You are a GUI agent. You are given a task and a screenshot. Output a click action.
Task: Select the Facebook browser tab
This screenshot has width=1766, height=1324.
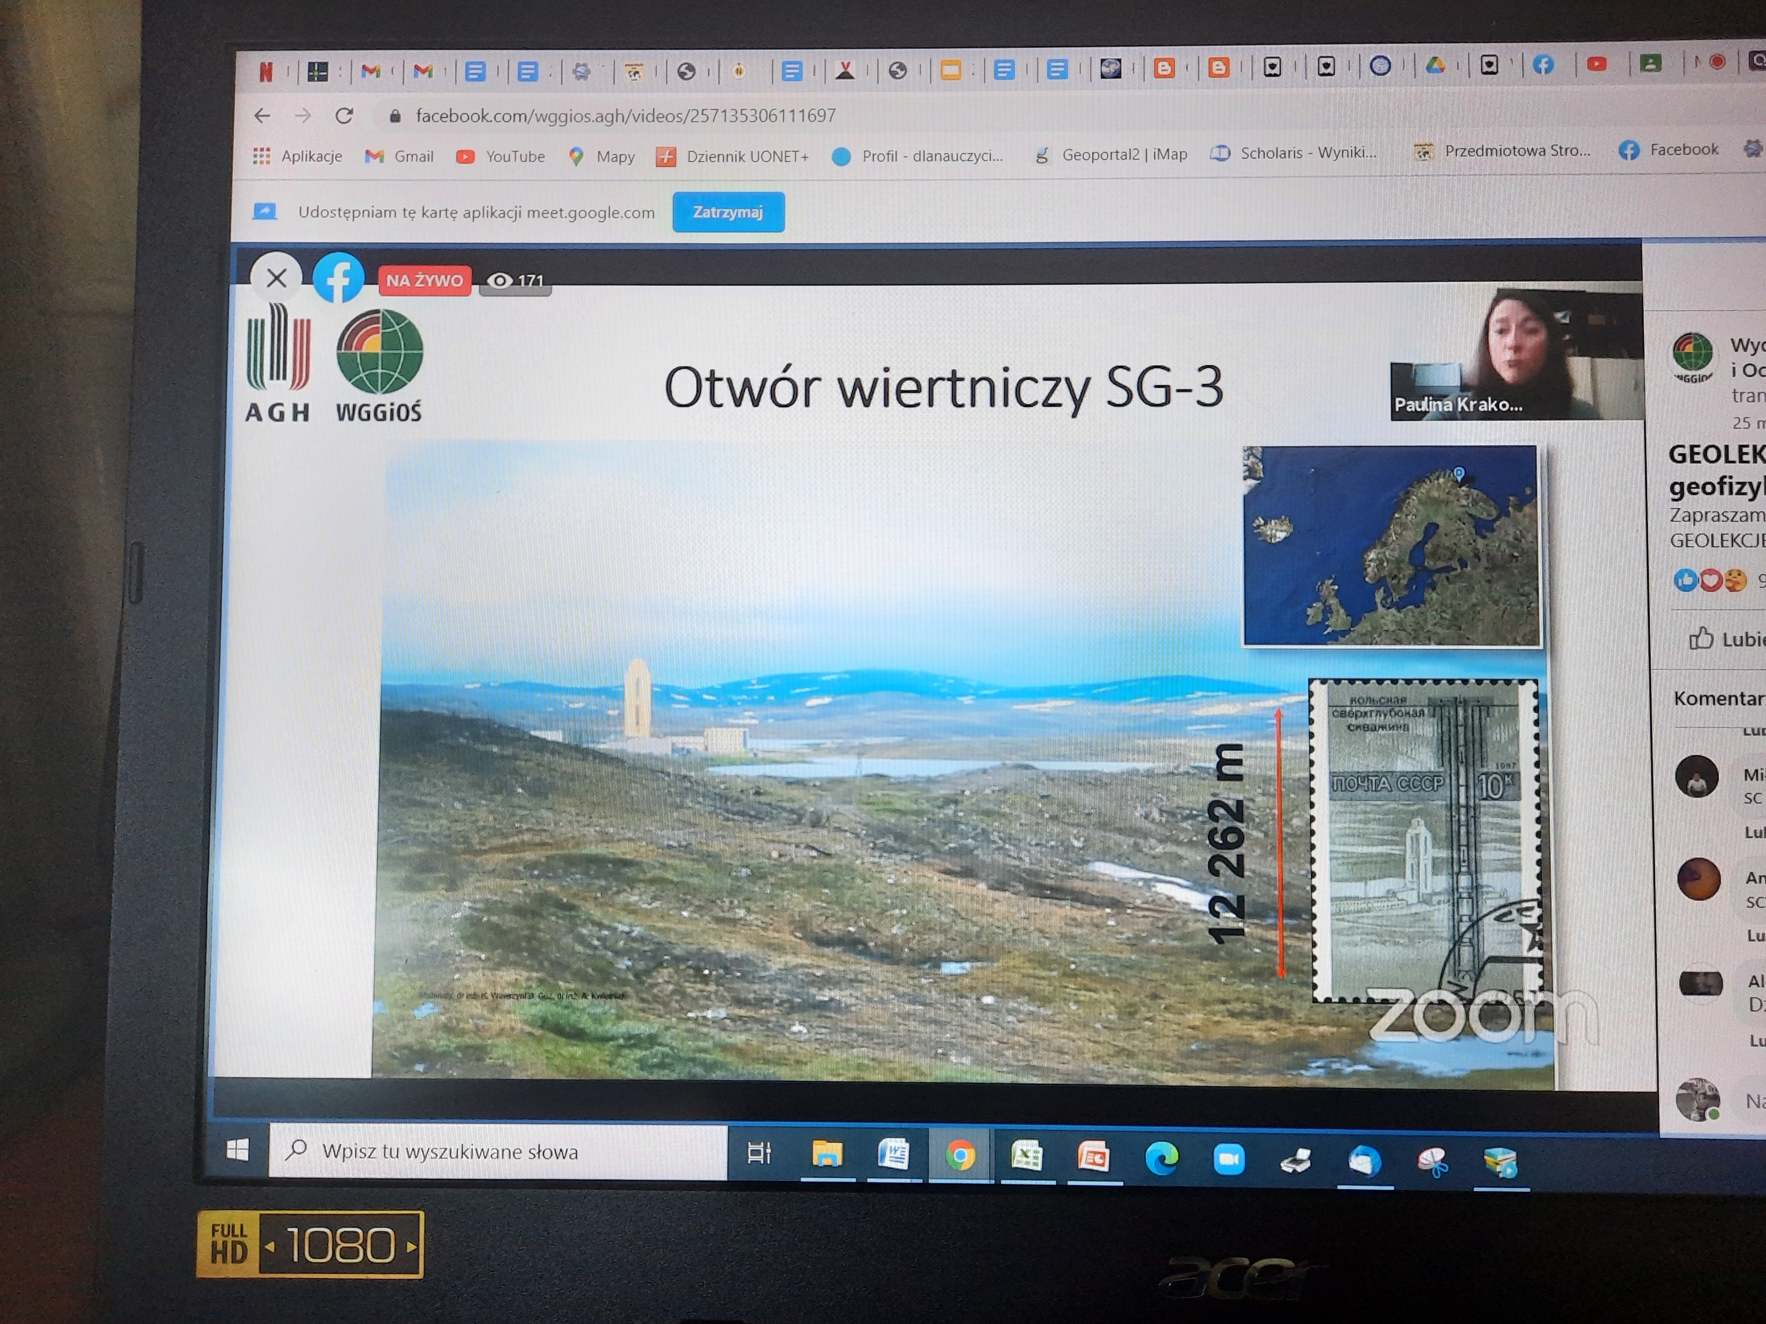[1543, 64]
